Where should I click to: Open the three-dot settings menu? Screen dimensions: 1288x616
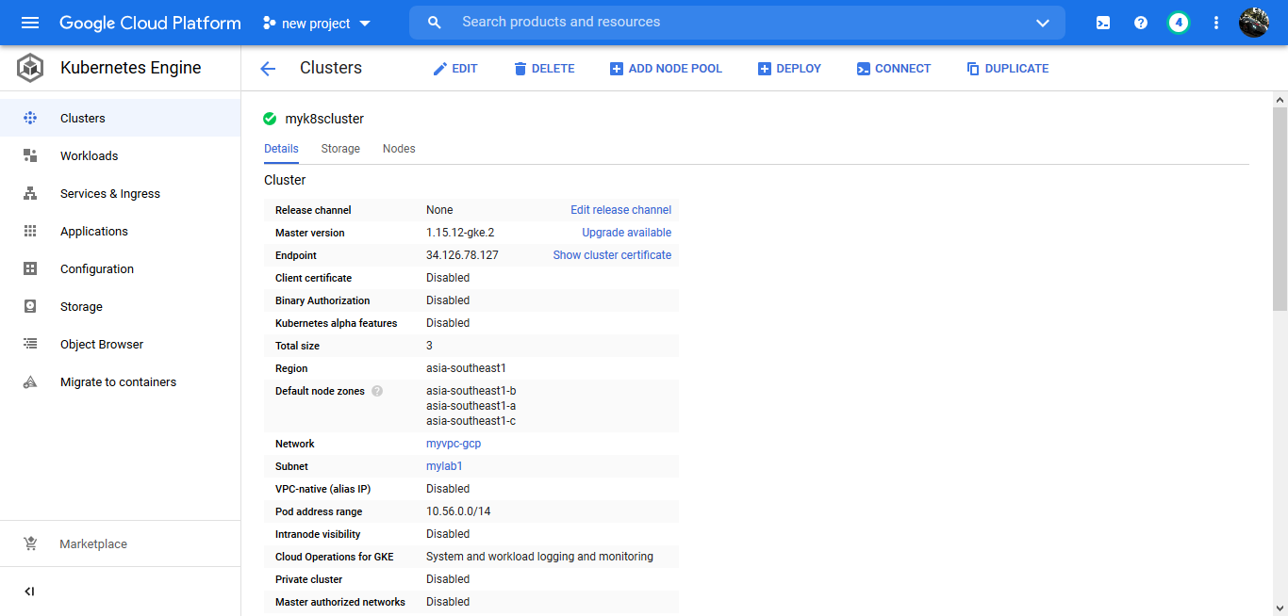tap(1216, 23)
